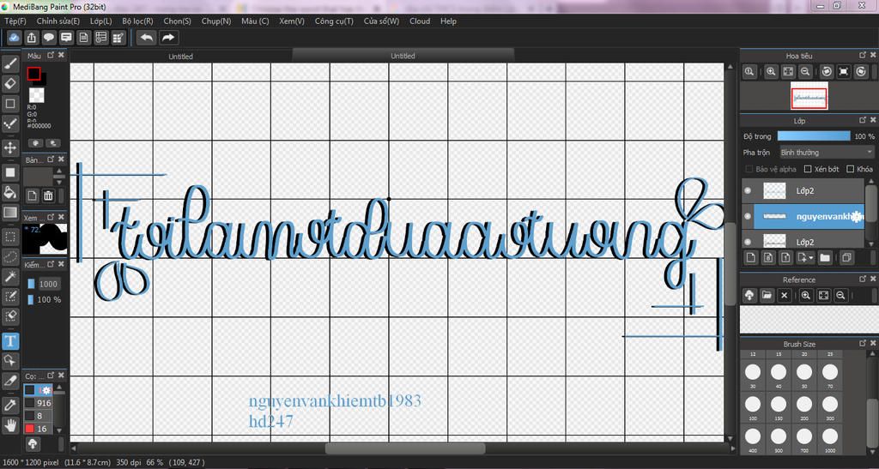Viewport: 879px width, 469px height.
Task: Click the Redo arrow in toolbar
Action: coord(168,38)
